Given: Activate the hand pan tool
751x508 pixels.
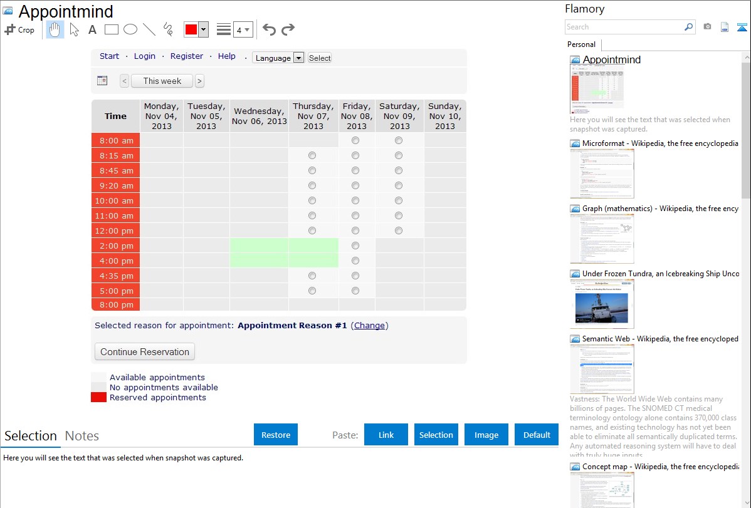Looking at the screenshot, I should (55, 29).
